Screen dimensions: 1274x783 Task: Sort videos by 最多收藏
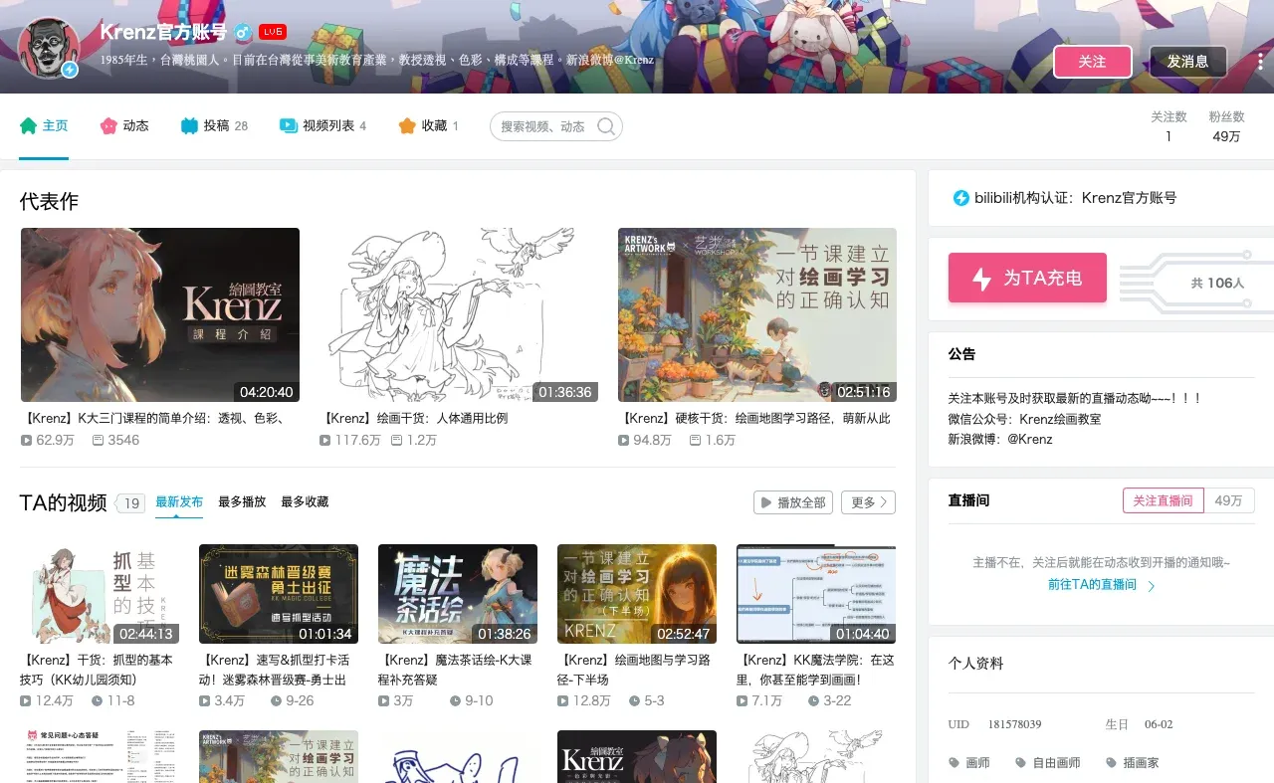305,502
